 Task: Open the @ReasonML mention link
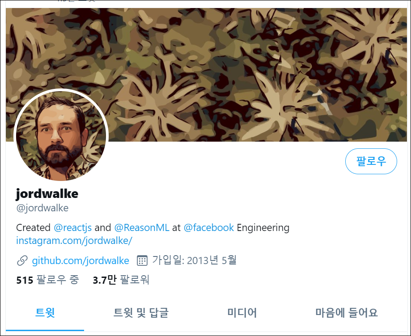coord(142,227)
